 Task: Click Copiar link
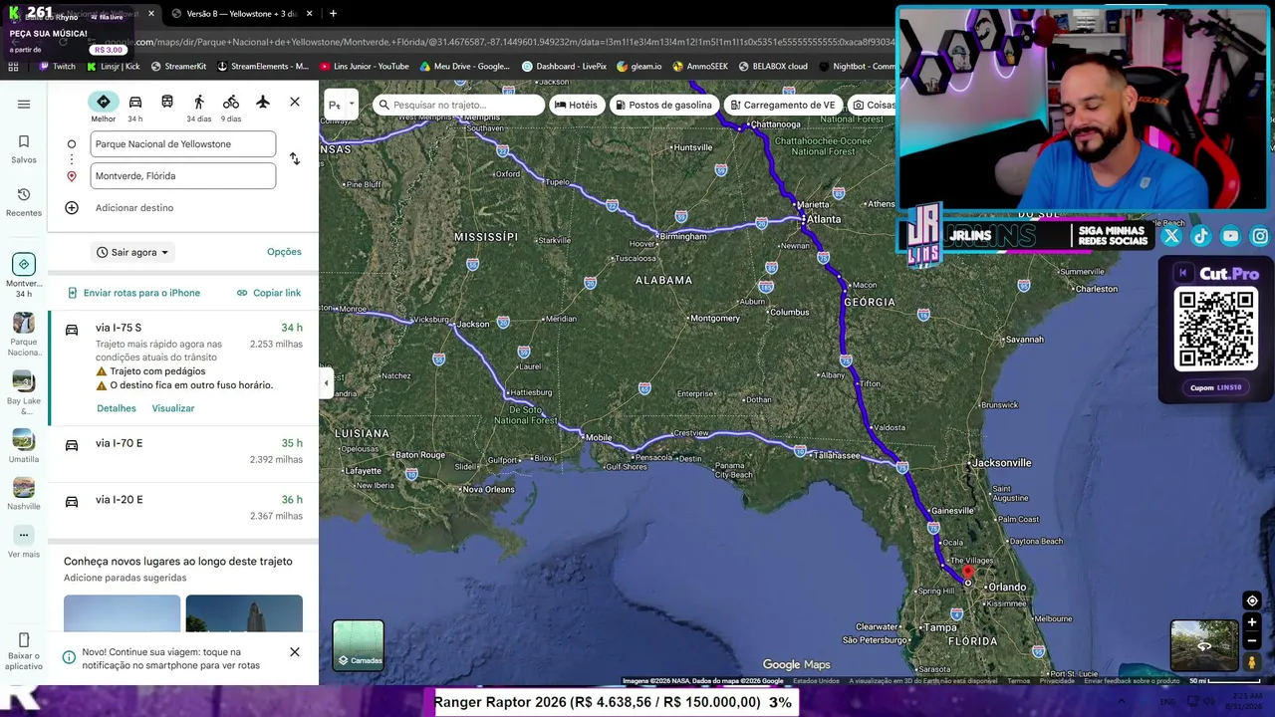click(269, 293)
